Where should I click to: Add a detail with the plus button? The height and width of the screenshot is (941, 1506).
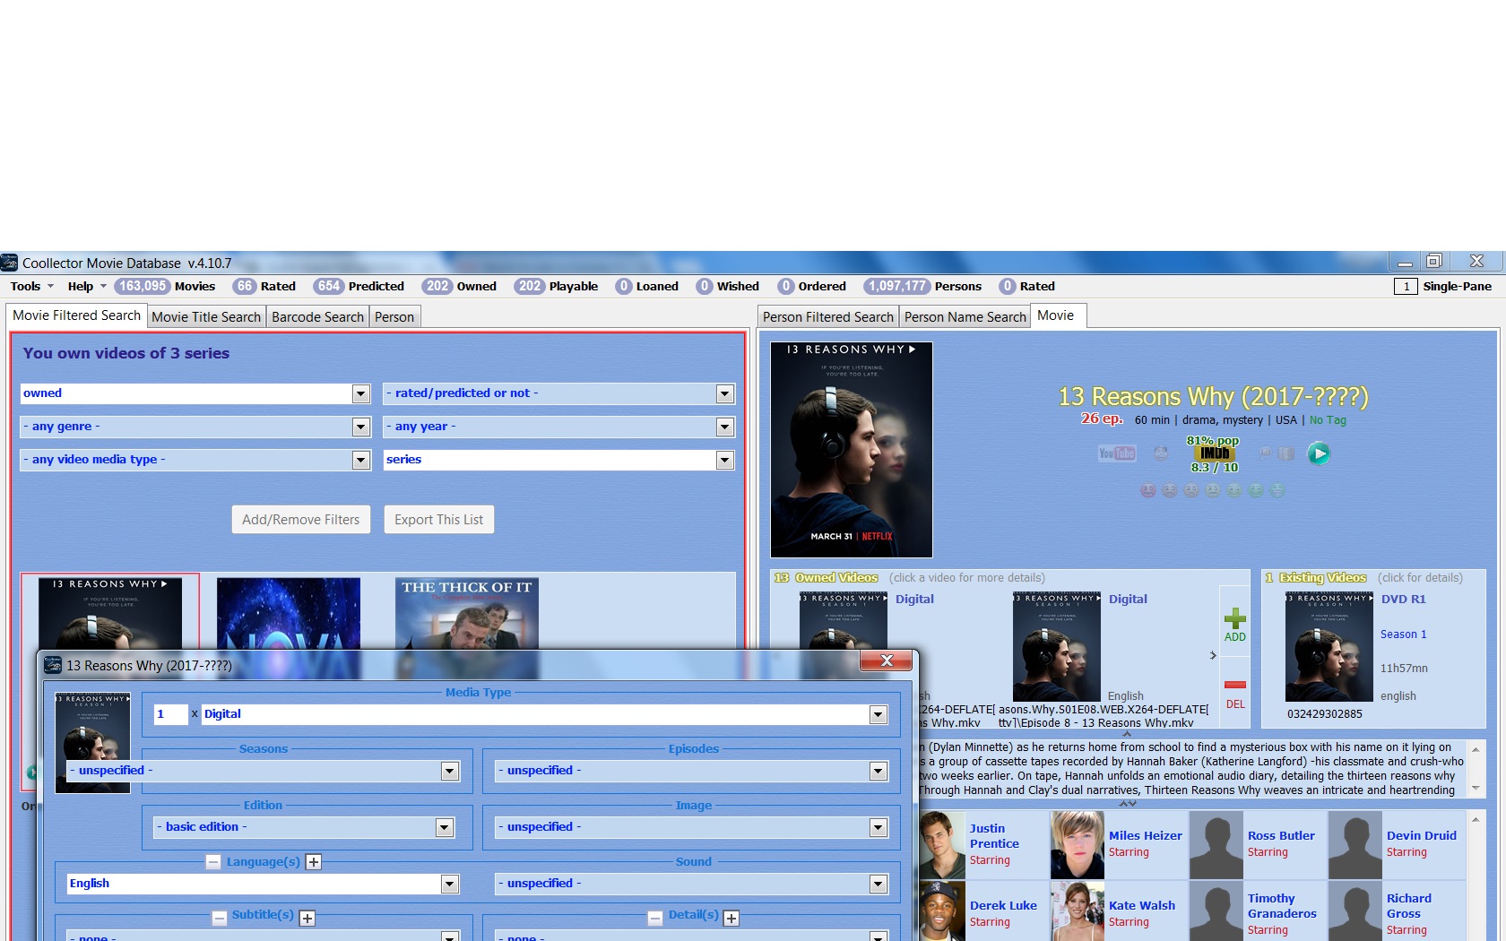tap(731, 919)
